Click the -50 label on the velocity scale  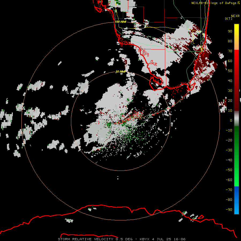(229, 170)
